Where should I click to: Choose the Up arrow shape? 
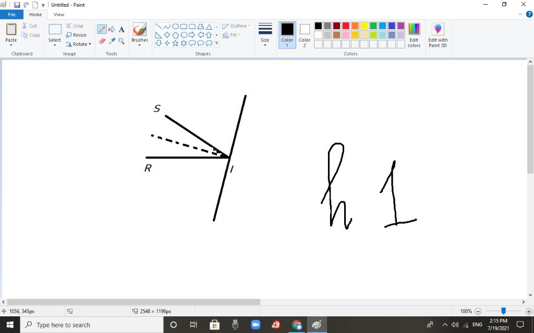[209, 35]
